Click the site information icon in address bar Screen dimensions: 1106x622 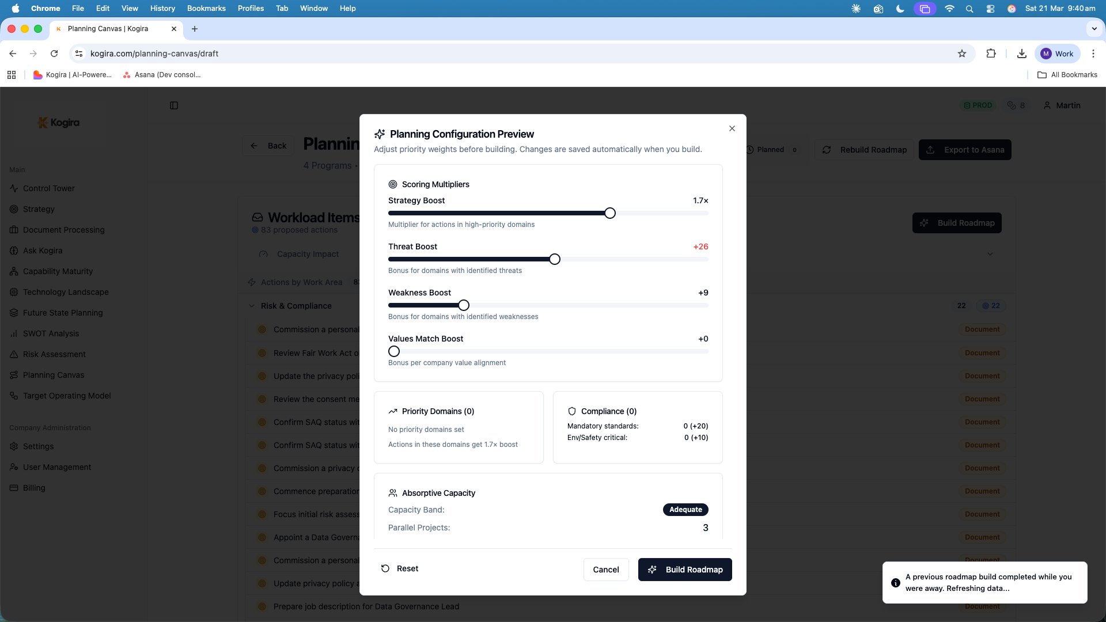[x=79, y=54]
